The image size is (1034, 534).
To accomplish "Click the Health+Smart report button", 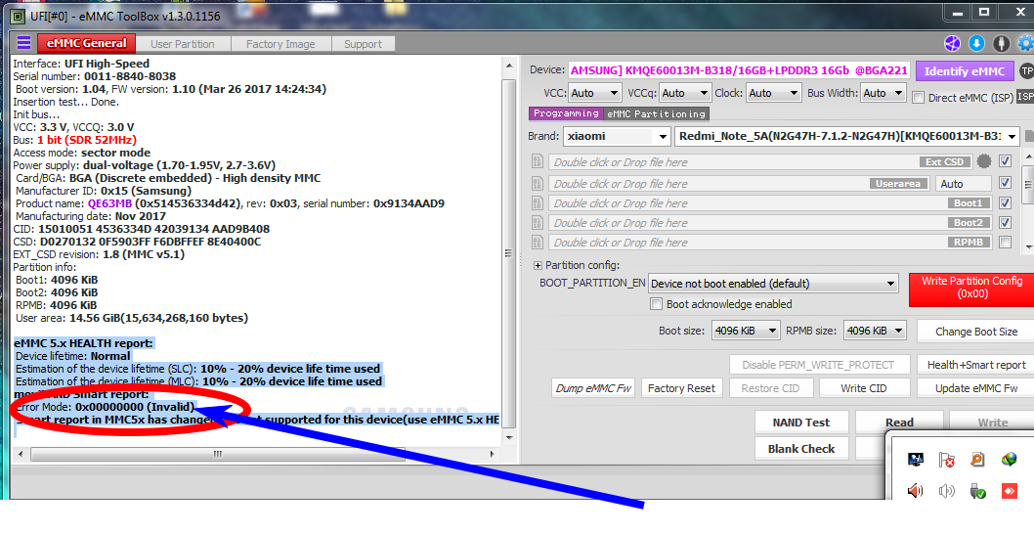I will (x=976, y=365).
